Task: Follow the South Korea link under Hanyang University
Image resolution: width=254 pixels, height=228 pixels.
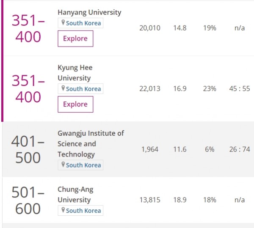Action: pos(83,23)
